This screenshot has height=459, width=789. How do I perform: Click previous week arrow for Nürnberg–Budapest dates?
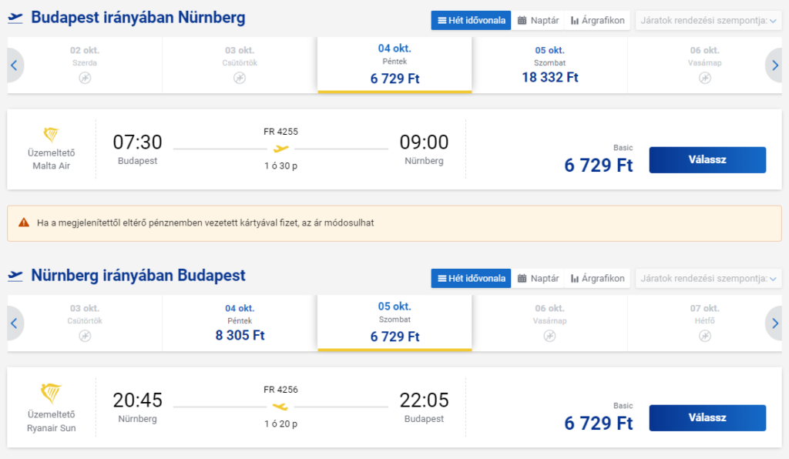(14, 323)
